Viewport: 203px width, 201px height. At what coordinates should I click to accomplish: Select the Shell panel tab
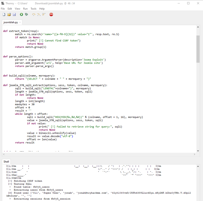point(6,162)
